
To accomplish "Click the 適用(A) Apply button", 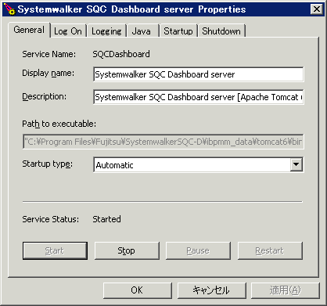I will 285,290.
